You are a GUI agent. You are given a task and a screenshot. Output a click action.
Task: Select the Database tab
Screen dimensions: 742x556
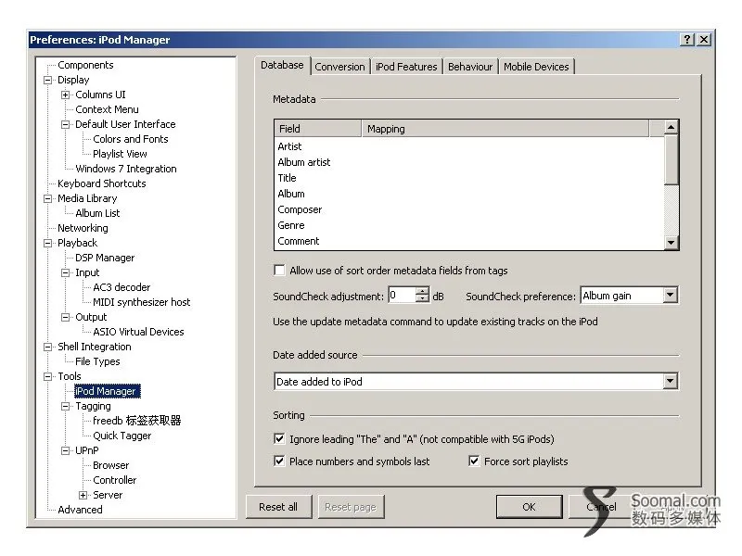pyautogui.click(x=282, y=65)
